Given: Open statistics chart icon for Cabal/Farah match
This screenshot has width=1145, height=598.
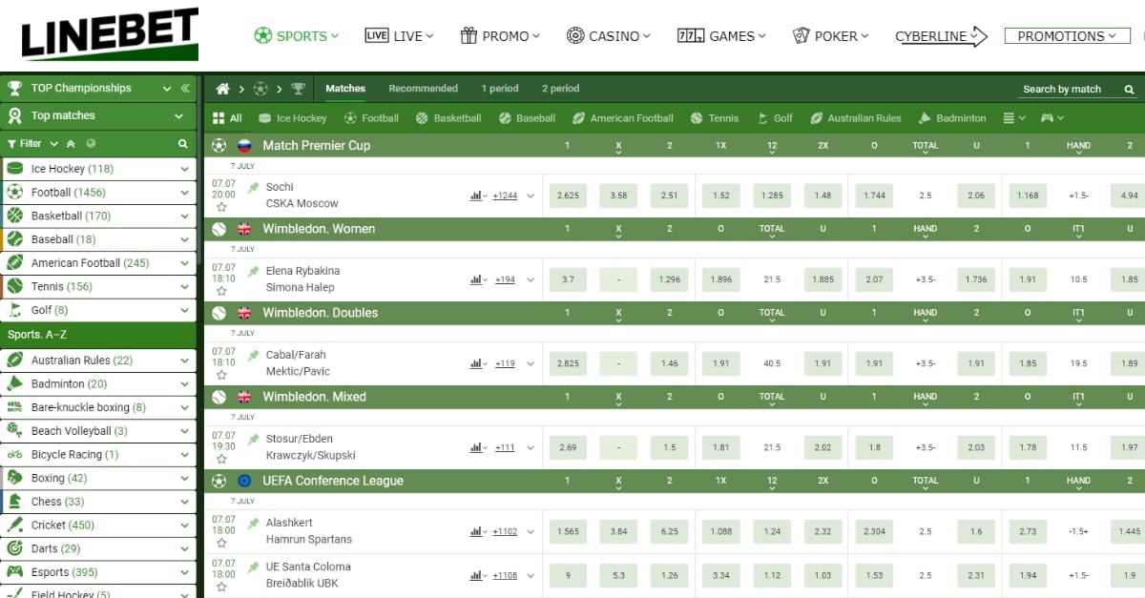Looking at the screenshot, I should pos(476,363).
